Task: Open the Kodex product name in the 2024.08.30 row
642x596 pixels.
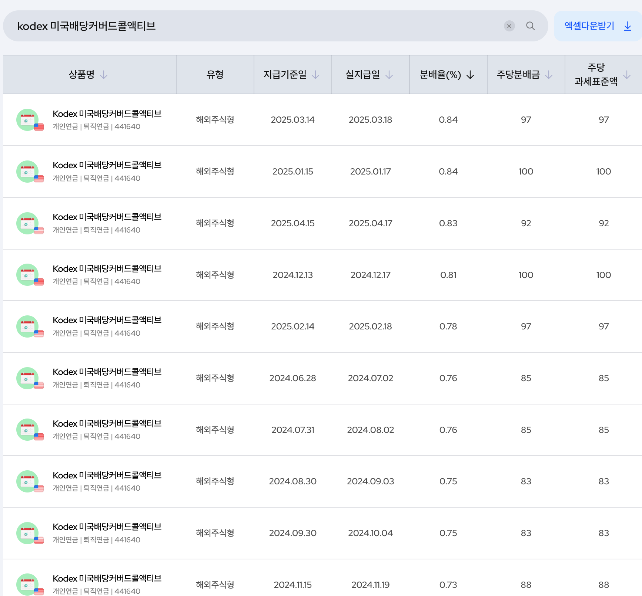Action: click(x=107, y=475)
